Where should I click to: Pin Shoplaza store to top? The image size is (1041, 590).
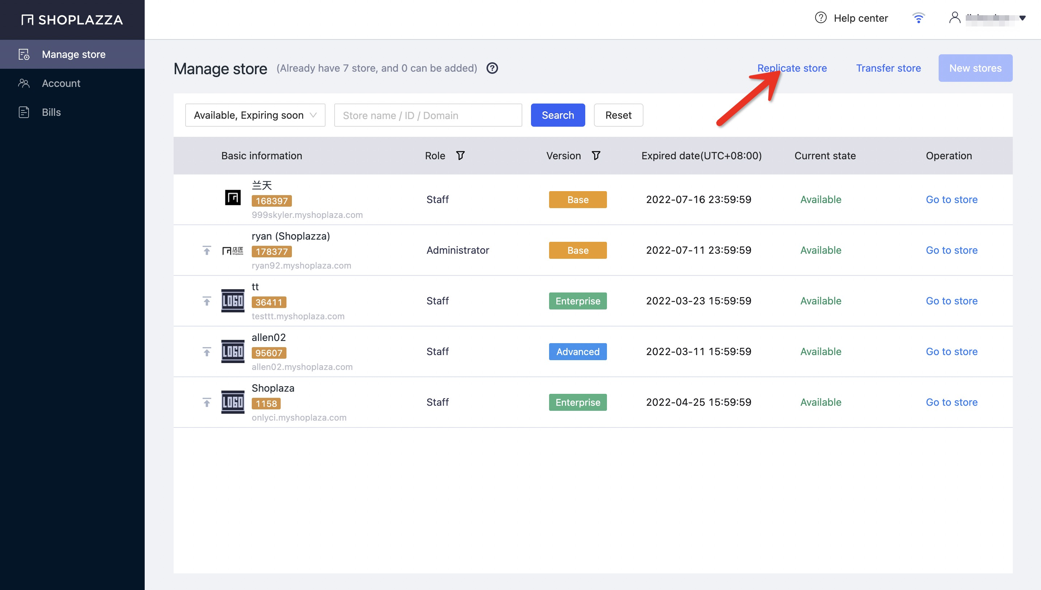pyautogui.click(x=207, y=403)
